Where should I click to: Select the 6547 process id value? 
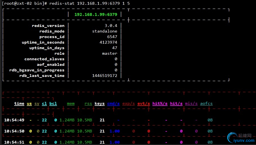point(112,37)
